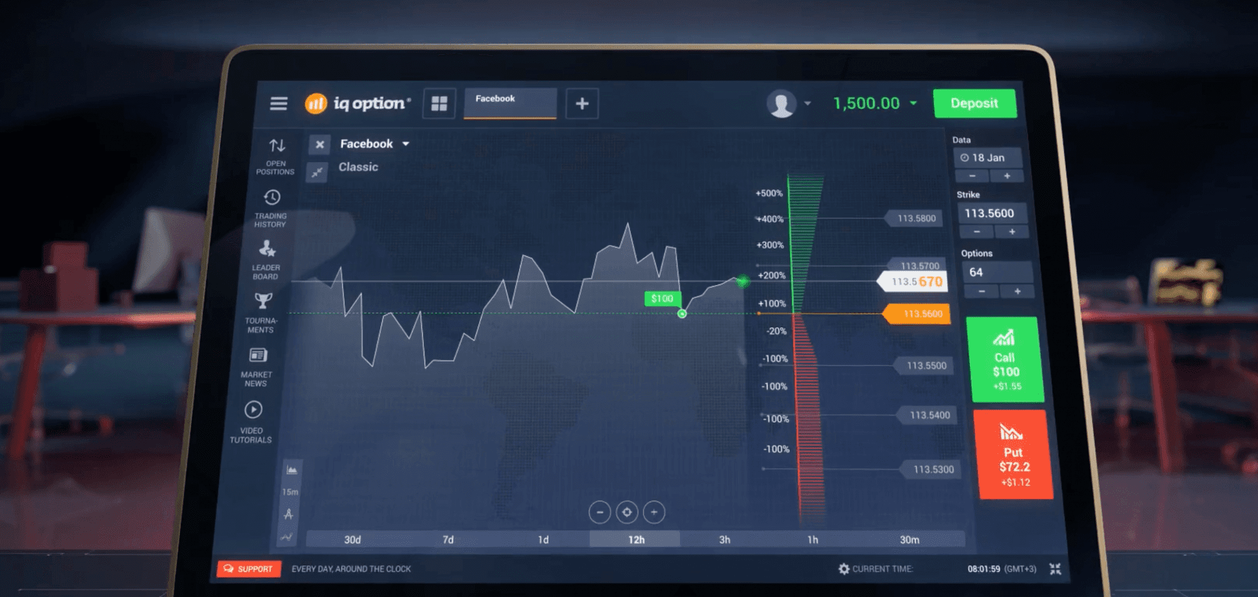Select the 1d time range
Image resolution: width=1258 pixels, height=597 pixels.
[543, 539]
